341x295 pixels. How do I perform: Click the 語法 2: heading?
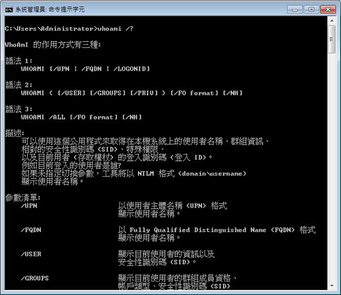click(x=19, y=85)
